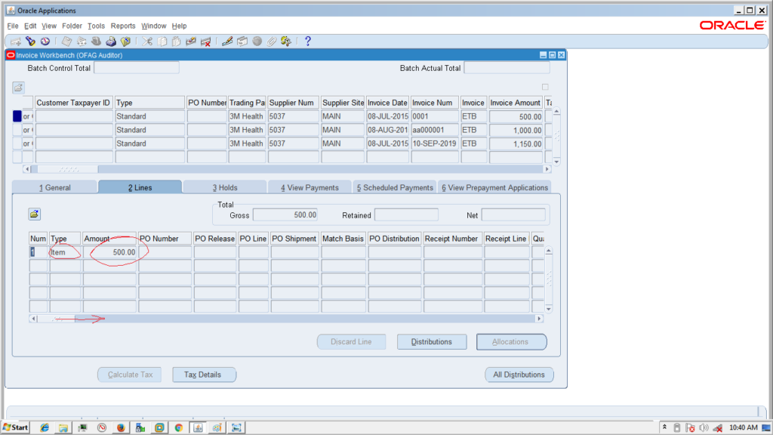This screenshot has height=435, width=773.
Task: Click the volume speaker tray icon
Action: click(x=704, y=427)
